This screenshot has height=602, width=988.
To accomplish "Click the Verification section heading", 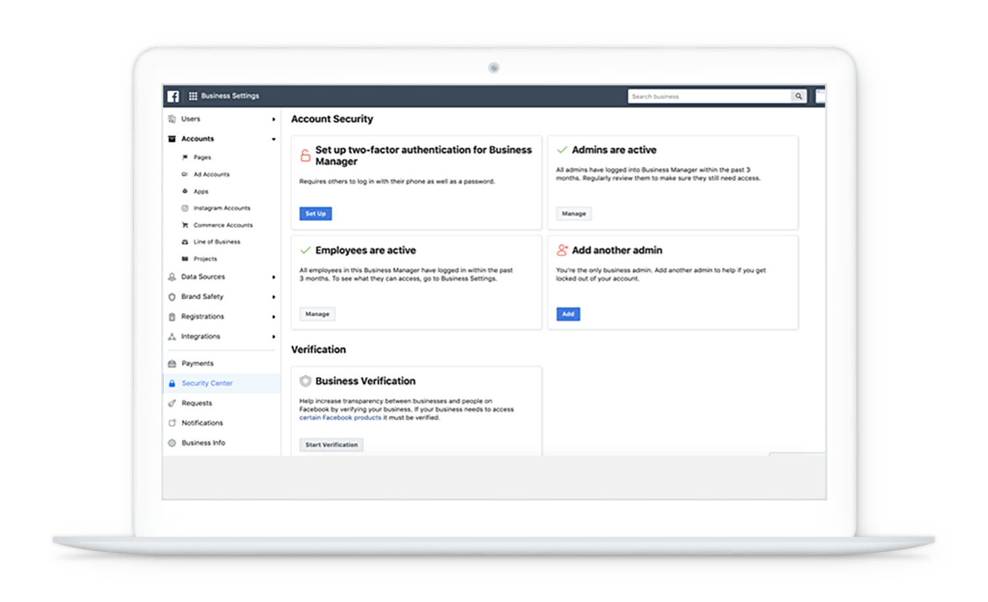I will (318, 350).
